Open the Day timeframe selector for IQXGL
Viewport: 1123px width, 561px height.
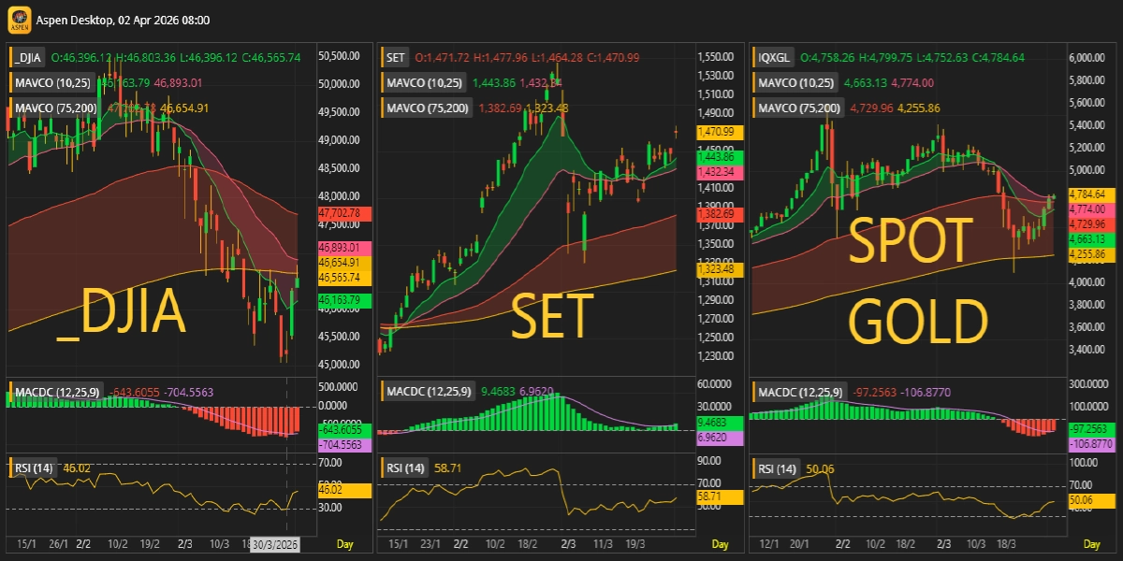pyautogui.click(x=1091, y=544)
